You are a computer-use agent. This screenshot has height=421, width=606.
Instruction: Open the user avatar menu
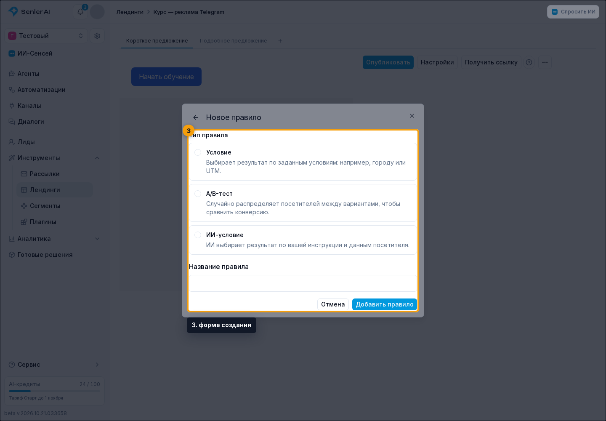pos(97,12)
